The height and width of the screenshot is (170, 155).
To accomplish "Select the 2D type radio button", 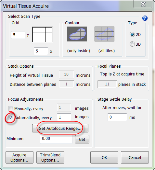I will 132,34.
